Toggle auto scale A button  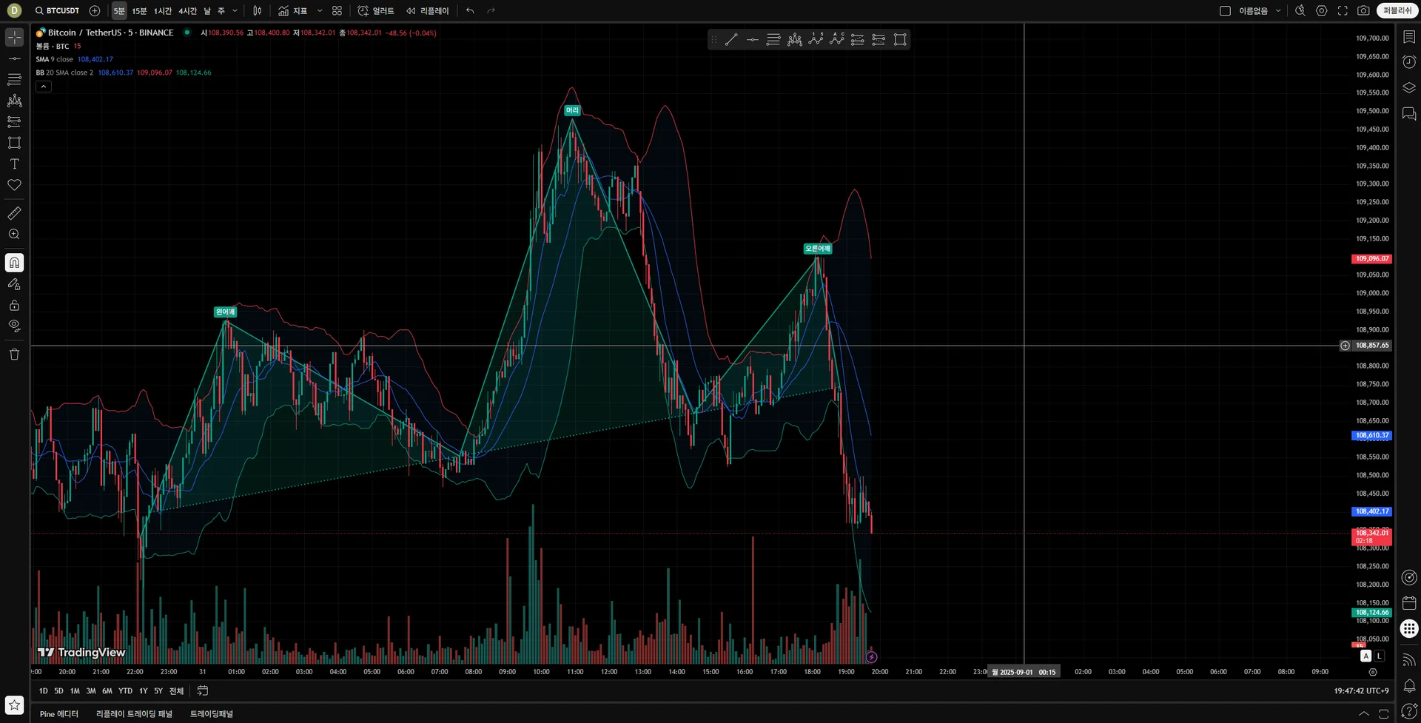tap(1366, 656)
